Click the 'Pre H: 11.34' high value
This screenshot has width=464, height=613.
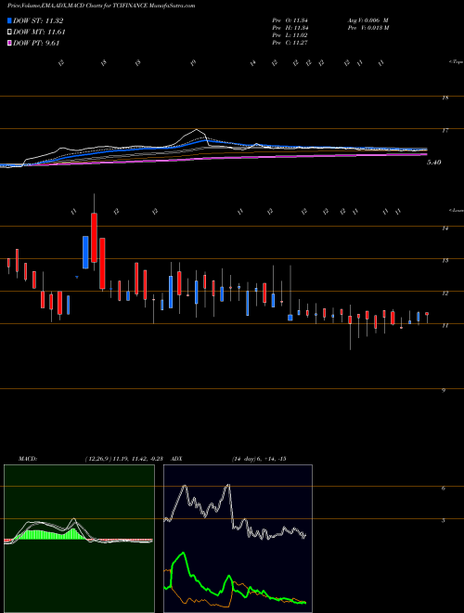point(290,28)
